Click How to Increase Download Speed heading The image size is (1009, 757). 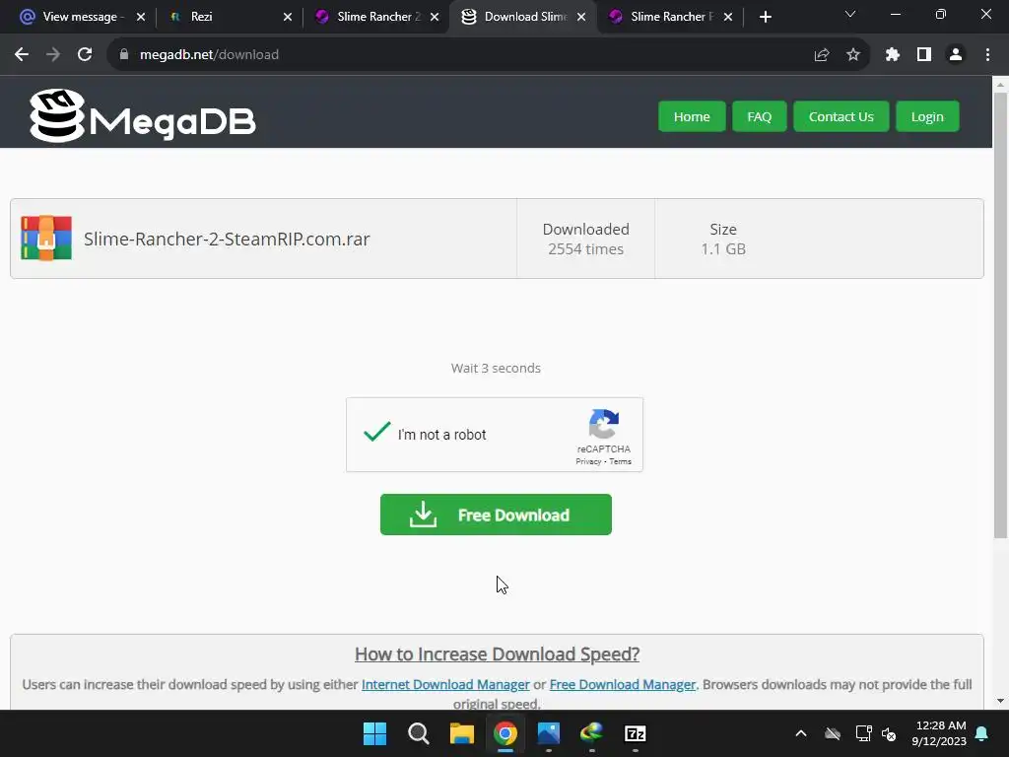[497, 654]
